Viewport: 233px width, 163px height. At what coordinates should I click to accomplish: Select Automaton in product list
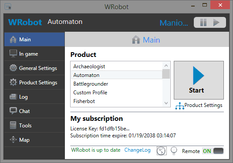coord(117,75)
